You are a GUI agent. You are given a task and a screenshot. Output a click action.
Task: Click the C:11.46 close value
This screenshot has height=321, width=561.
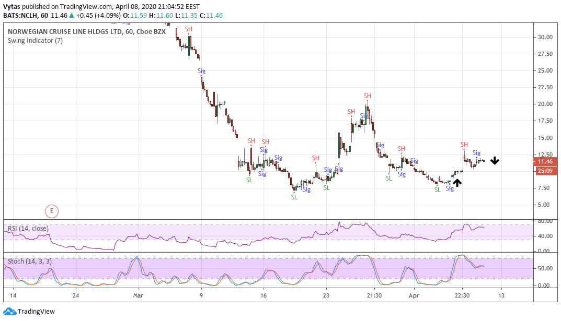[x=211, y=15]
